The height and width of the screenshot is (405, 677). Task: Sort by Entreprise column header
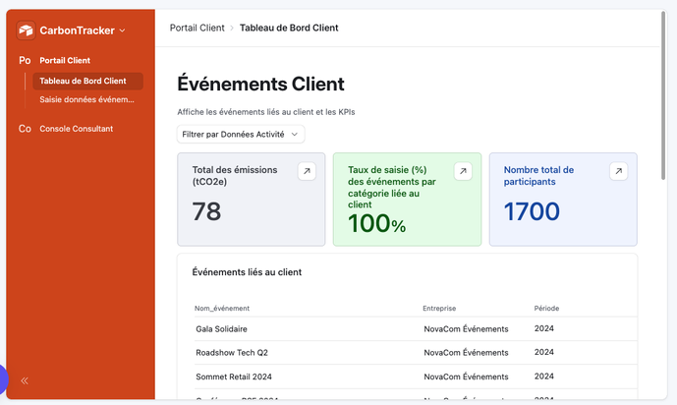pyautogui.click(x=438, y=308)
